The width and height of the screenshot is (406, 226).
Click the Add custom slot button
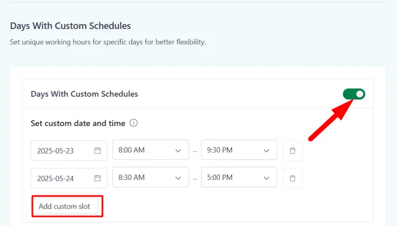click(64, 206)
